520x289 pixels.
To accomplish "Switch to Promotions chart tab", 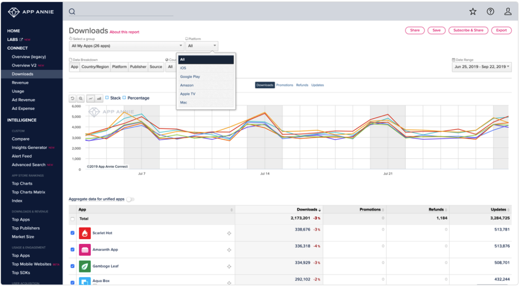I will [285, 85].
